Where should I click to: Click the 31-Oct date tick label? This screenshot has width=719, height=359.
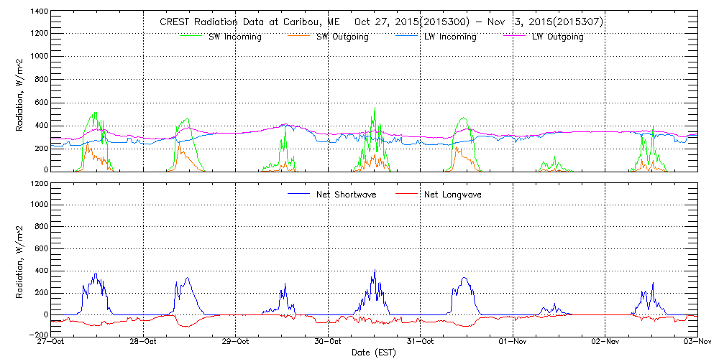tap(421, 342)
